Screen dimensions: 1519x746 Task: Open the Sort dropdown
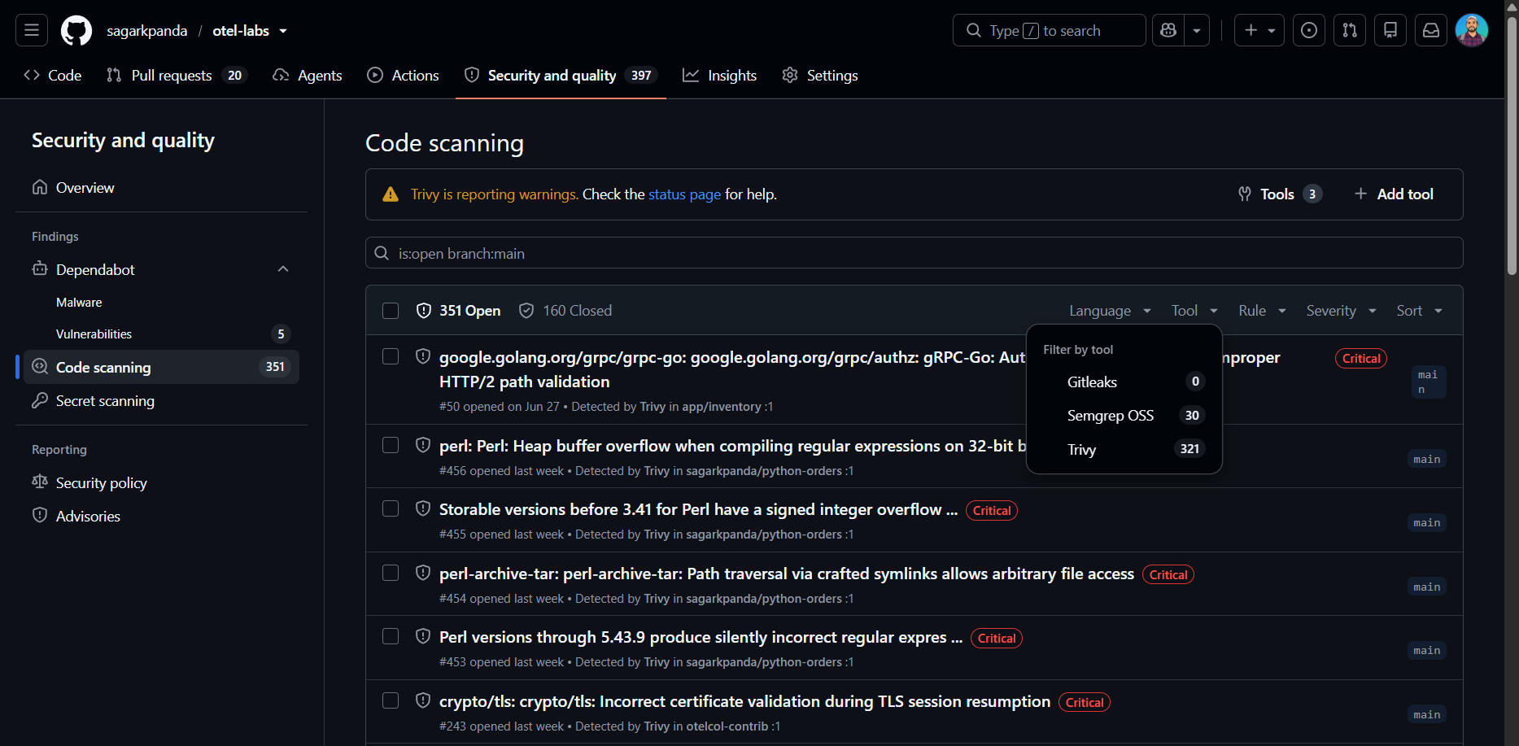pyautogui.click(x=1419, y=311)
